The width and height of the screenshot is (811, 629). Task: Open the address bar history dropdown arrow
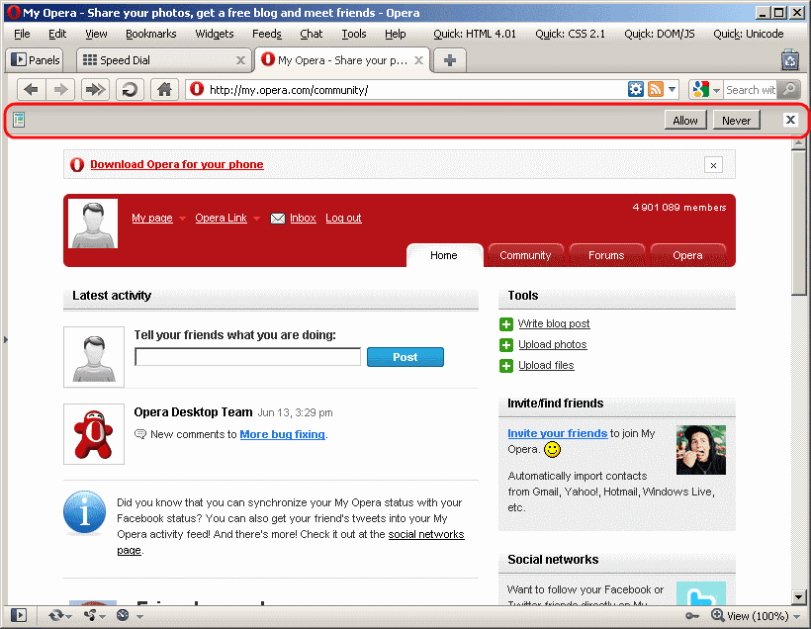(672, 89)
